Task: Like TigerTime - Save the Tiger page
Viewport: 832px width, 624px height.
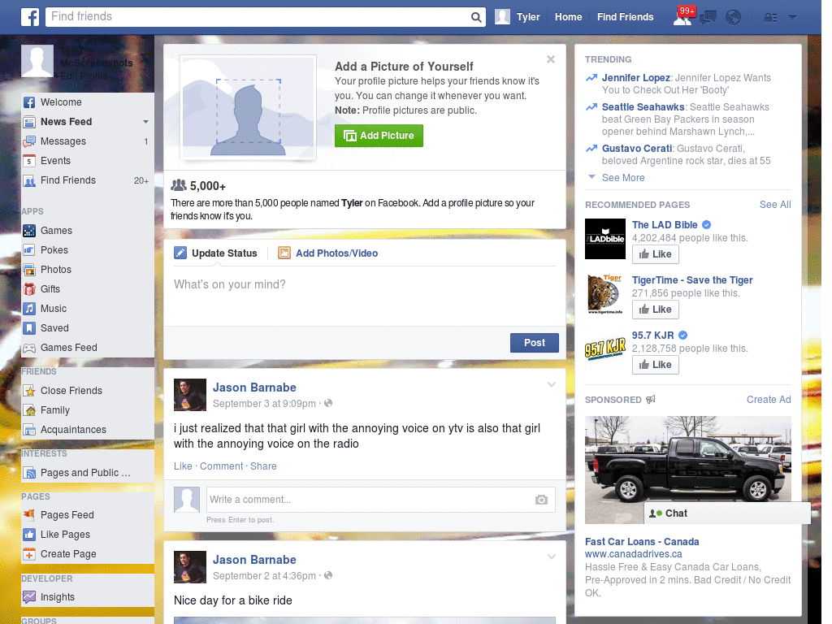Action: click(656, 310)
